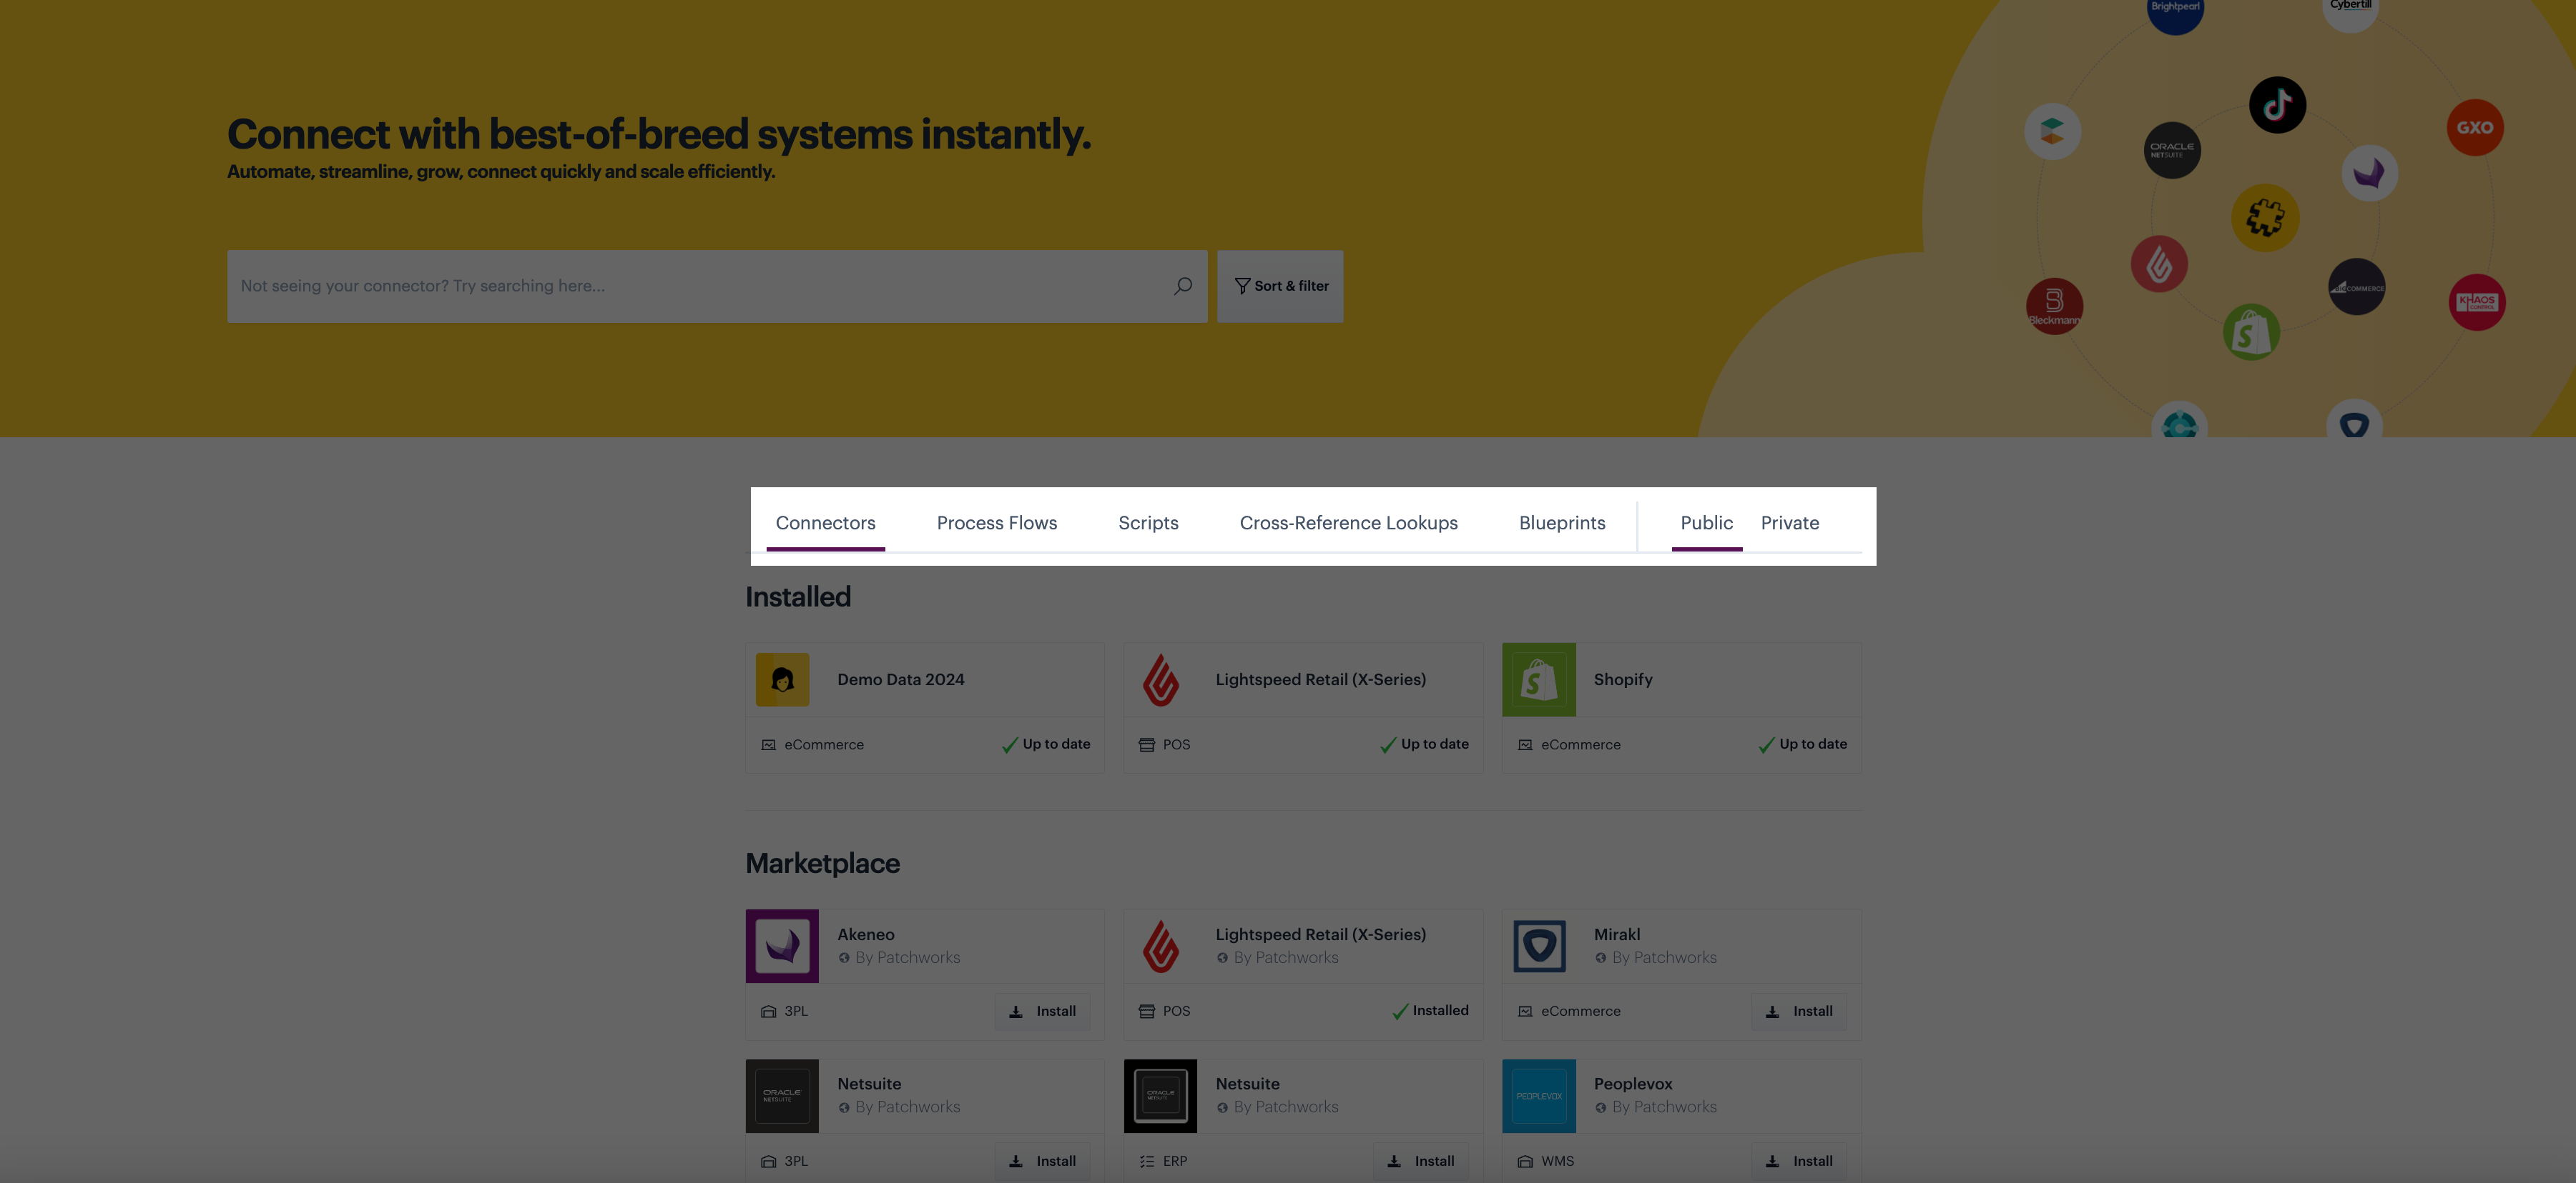Image resolution: width=2576 pixels, height=1183 pixels.
Task: Click the Oracle NetSuite circle logo
Action: [x=2171, y=150]
